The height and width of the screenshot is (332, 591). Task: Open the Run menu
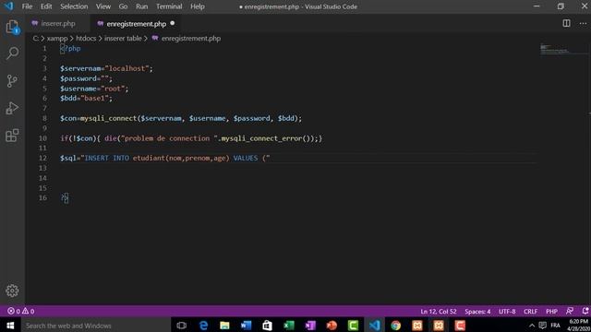(141, 6)
